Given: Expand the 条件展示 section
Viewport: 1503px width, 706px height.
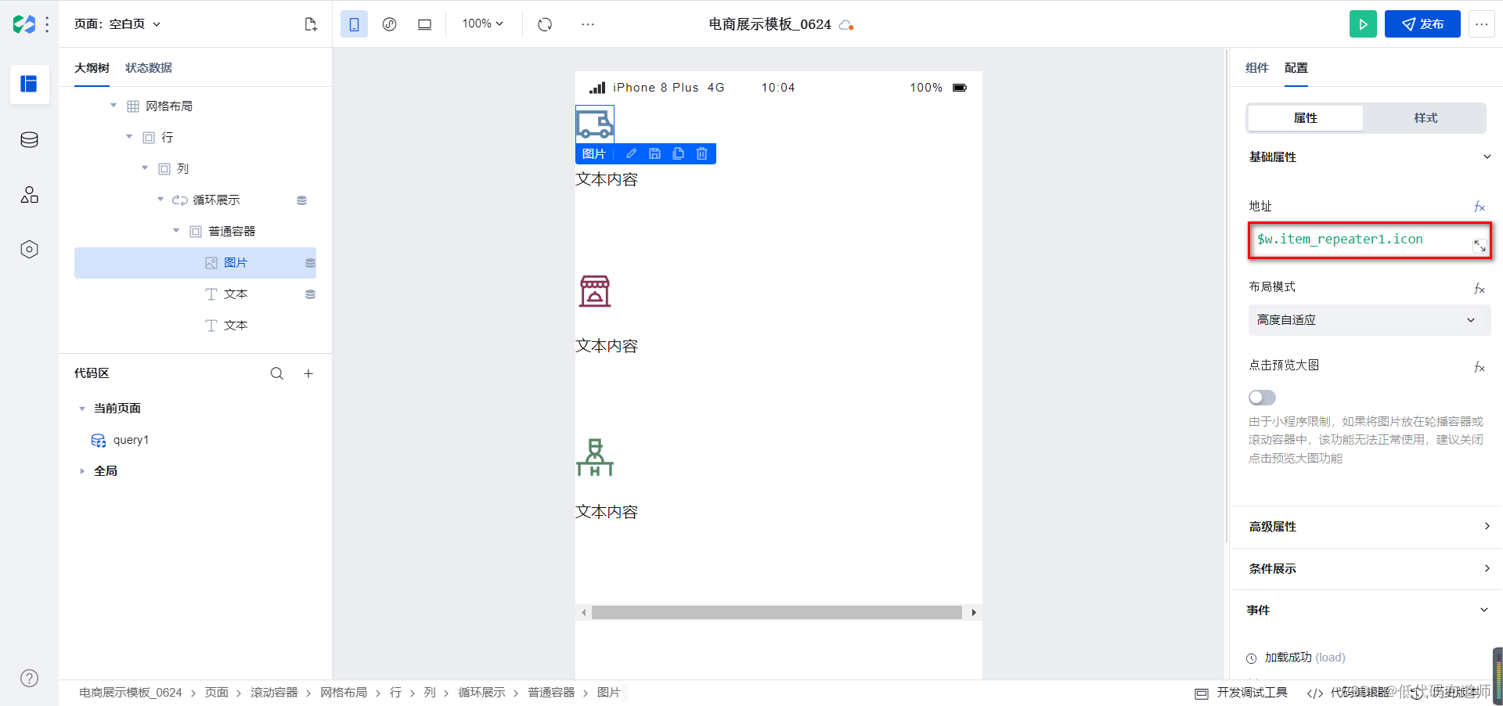Looking at the screenshot, I should click(x=1487, y=569).
